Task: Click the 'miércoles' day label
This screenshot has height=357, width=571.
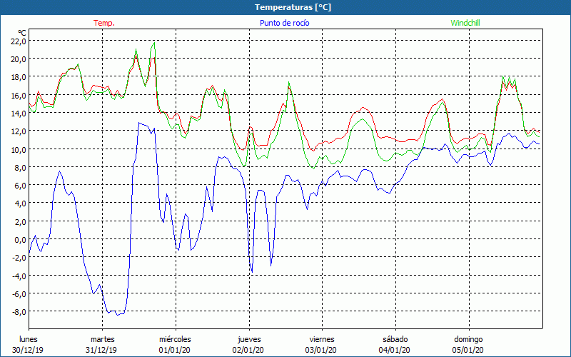Action: pyautogui.click(x=175, y=339)
